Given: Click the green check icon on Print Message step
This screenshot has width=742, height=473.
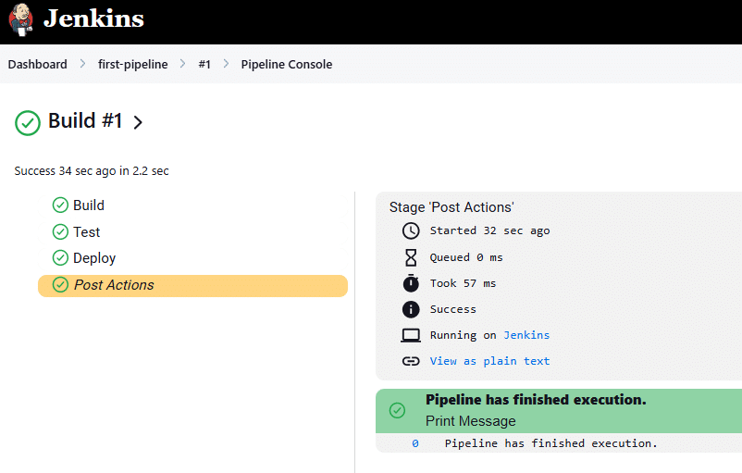Looking at the screenshot, I should click(x=397, y=410).
